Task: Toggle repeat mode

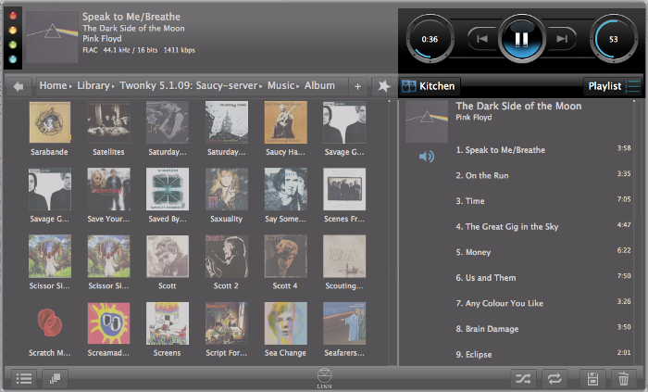Action: 555,378
